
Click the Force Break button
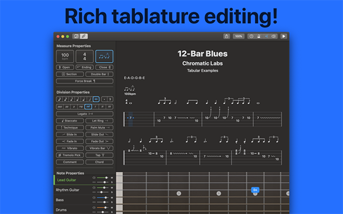pyautogui.click(x=85, y=81)
